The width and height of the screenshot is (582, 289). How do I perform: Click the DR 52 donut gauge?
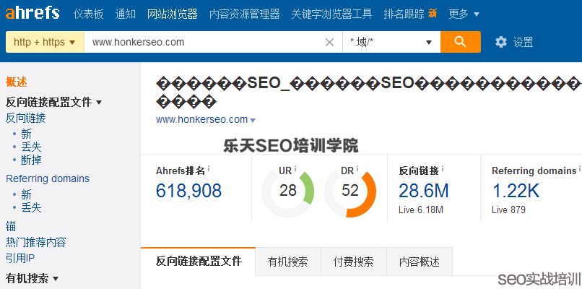[x=350, y=191]
